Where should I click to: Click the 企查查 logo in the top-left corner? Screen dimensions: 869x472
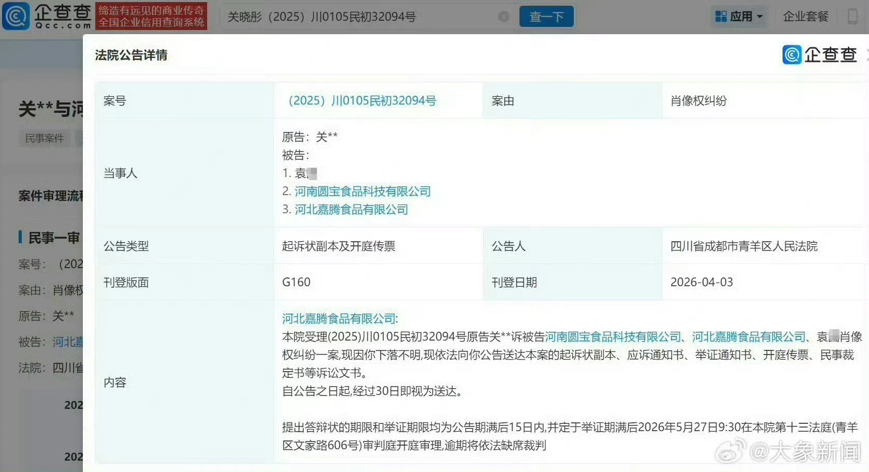click(46, 16)
